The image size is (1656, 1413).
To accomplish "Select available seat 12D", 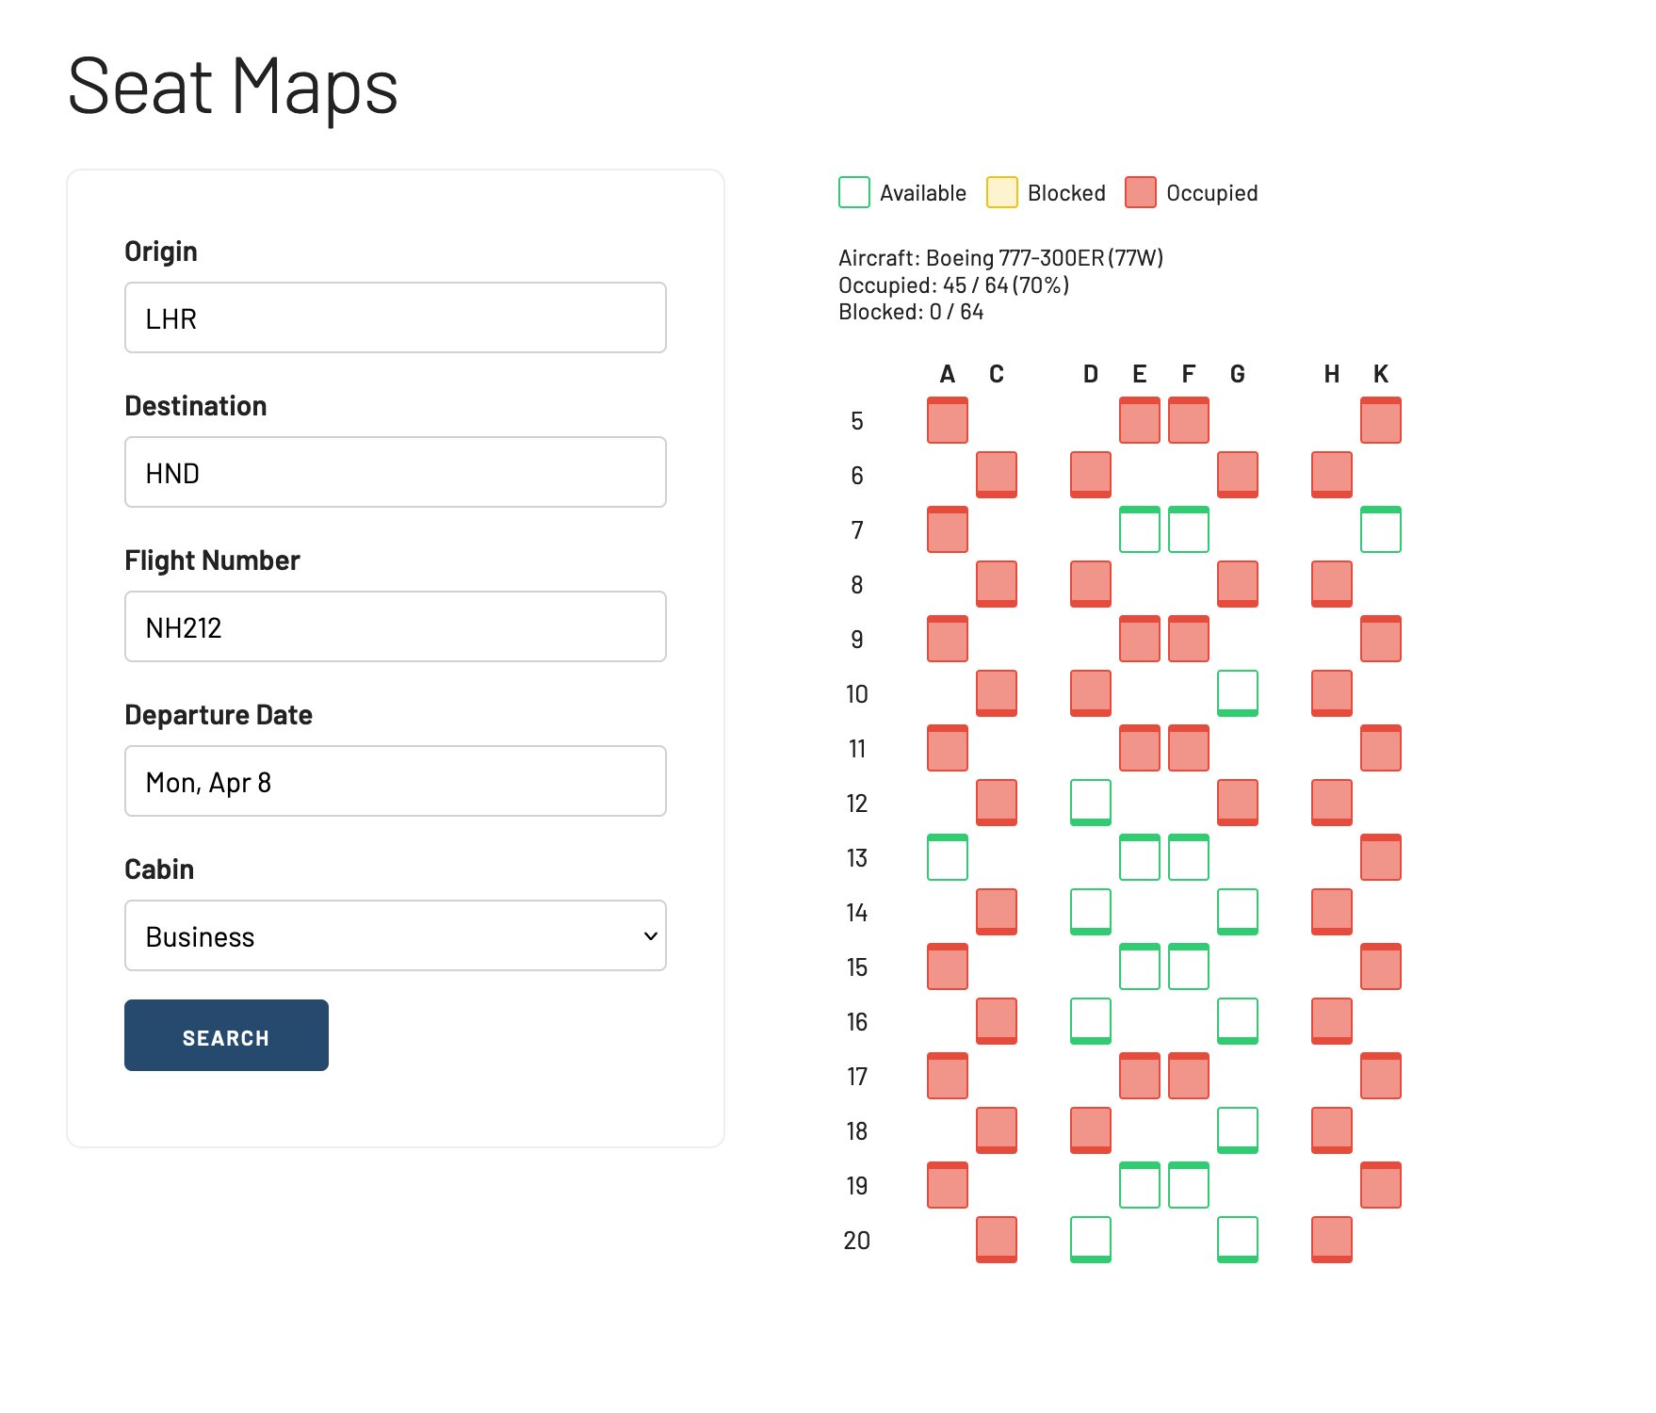I will click(1090, 804).
